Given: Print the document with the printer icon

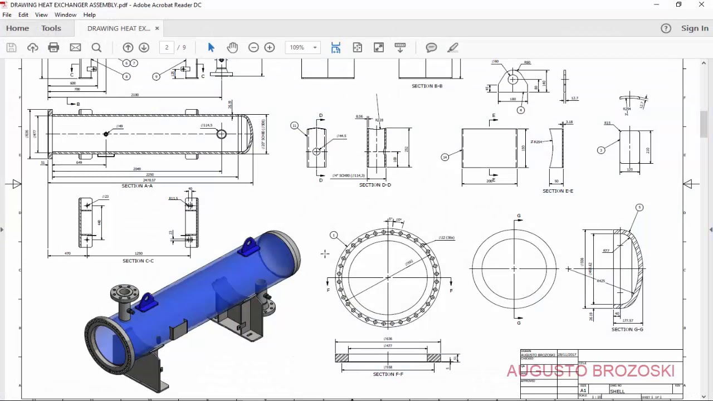Looking at the screenshot, I should click(53, 47).
